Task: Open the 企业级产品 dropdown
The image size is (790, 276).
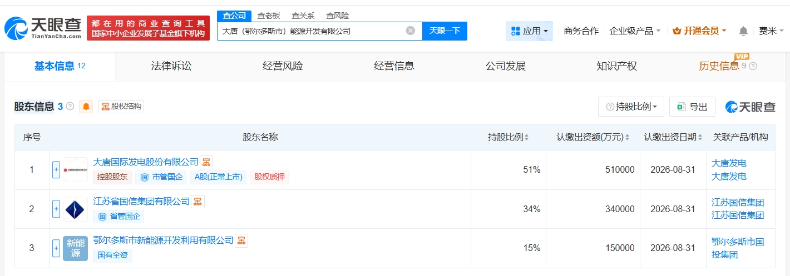Action: tap(635, 31)
